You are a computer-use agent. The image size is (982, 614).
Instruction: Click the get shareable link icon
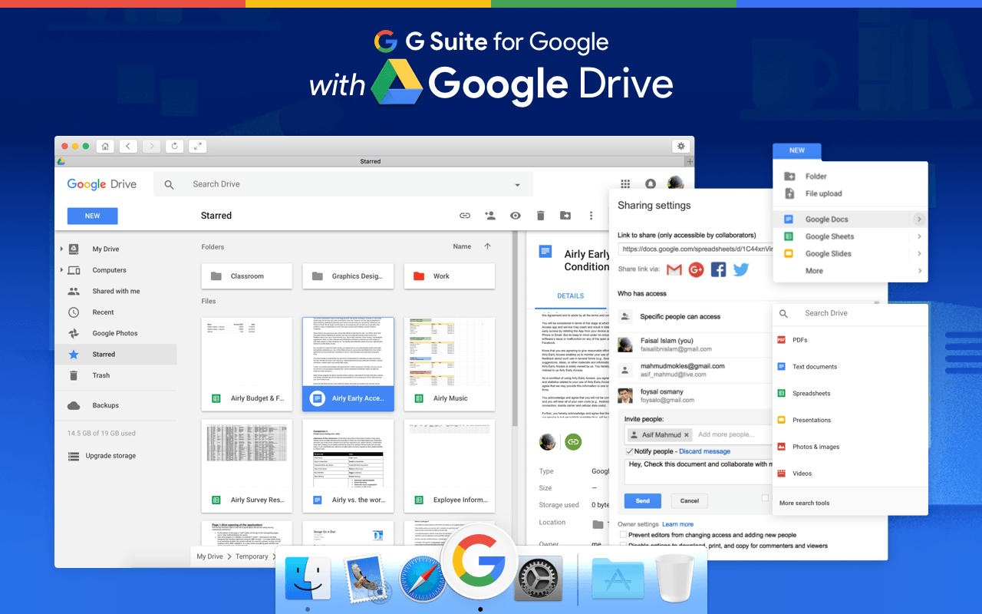pyautogui.click(x=465, y=216)
